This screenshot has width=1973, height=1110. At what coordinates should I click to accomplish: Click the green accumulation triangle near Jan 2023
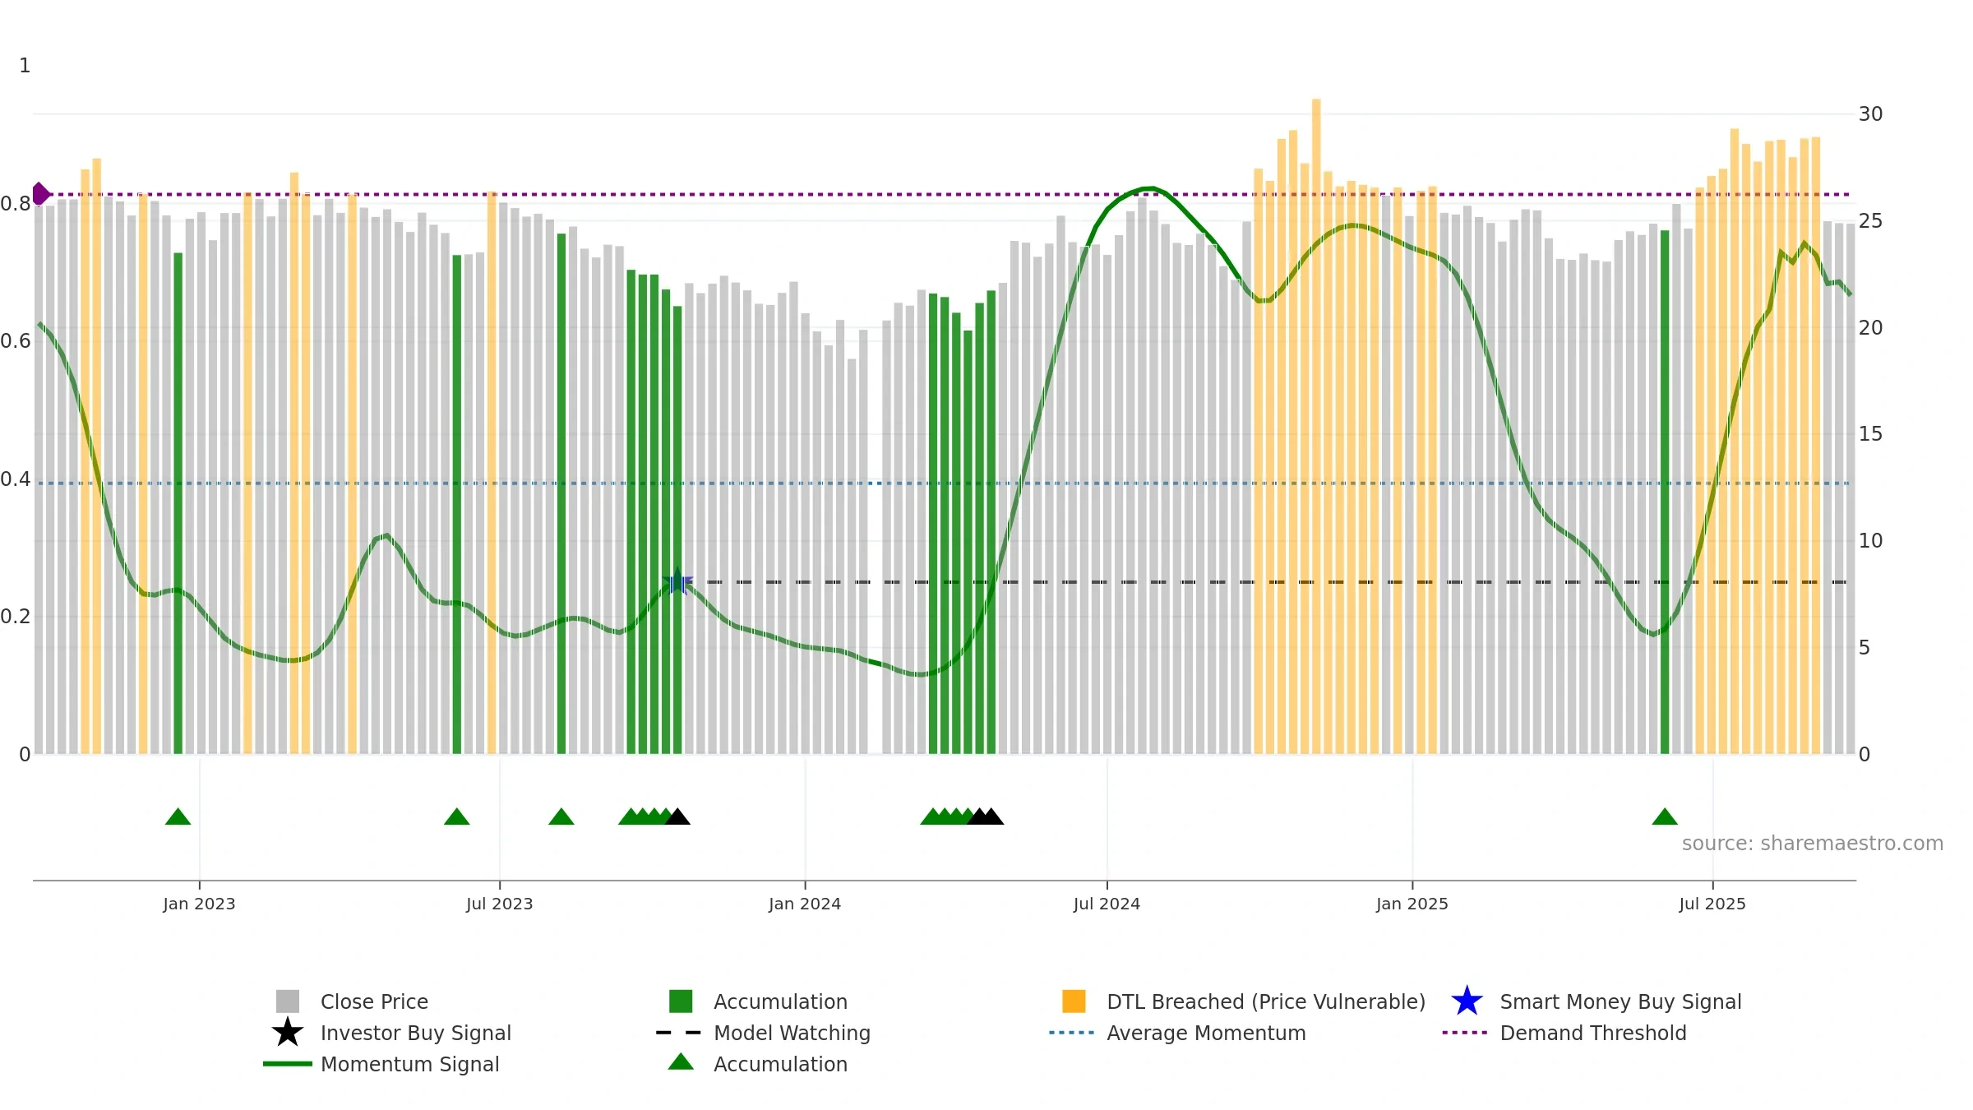tap(178, 816)
